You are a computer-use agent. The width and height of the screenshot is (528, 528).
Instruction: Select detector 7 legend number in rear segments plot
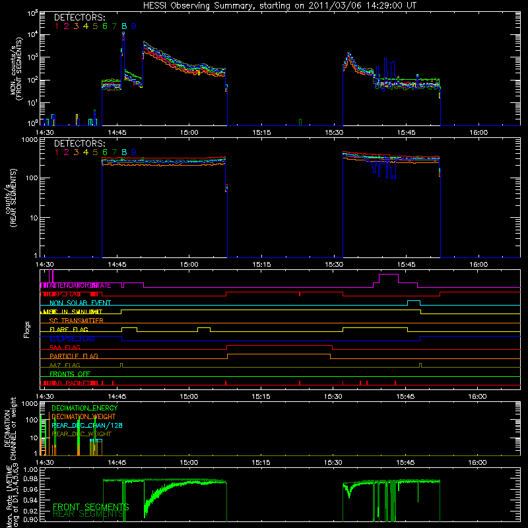(x=114, y=152)
